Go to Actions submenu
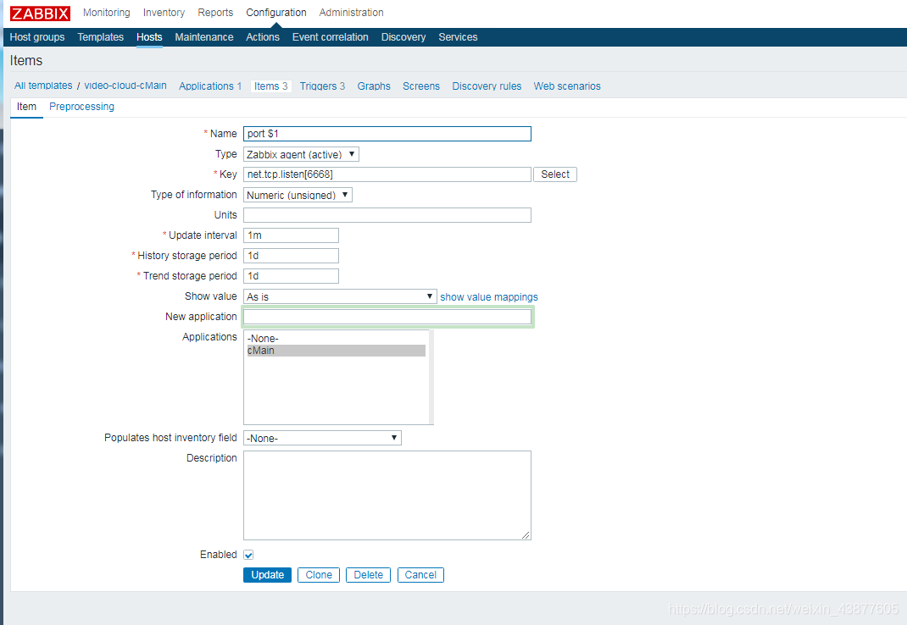Viewport: 907px width, 625px height. (x=263, y=37)
